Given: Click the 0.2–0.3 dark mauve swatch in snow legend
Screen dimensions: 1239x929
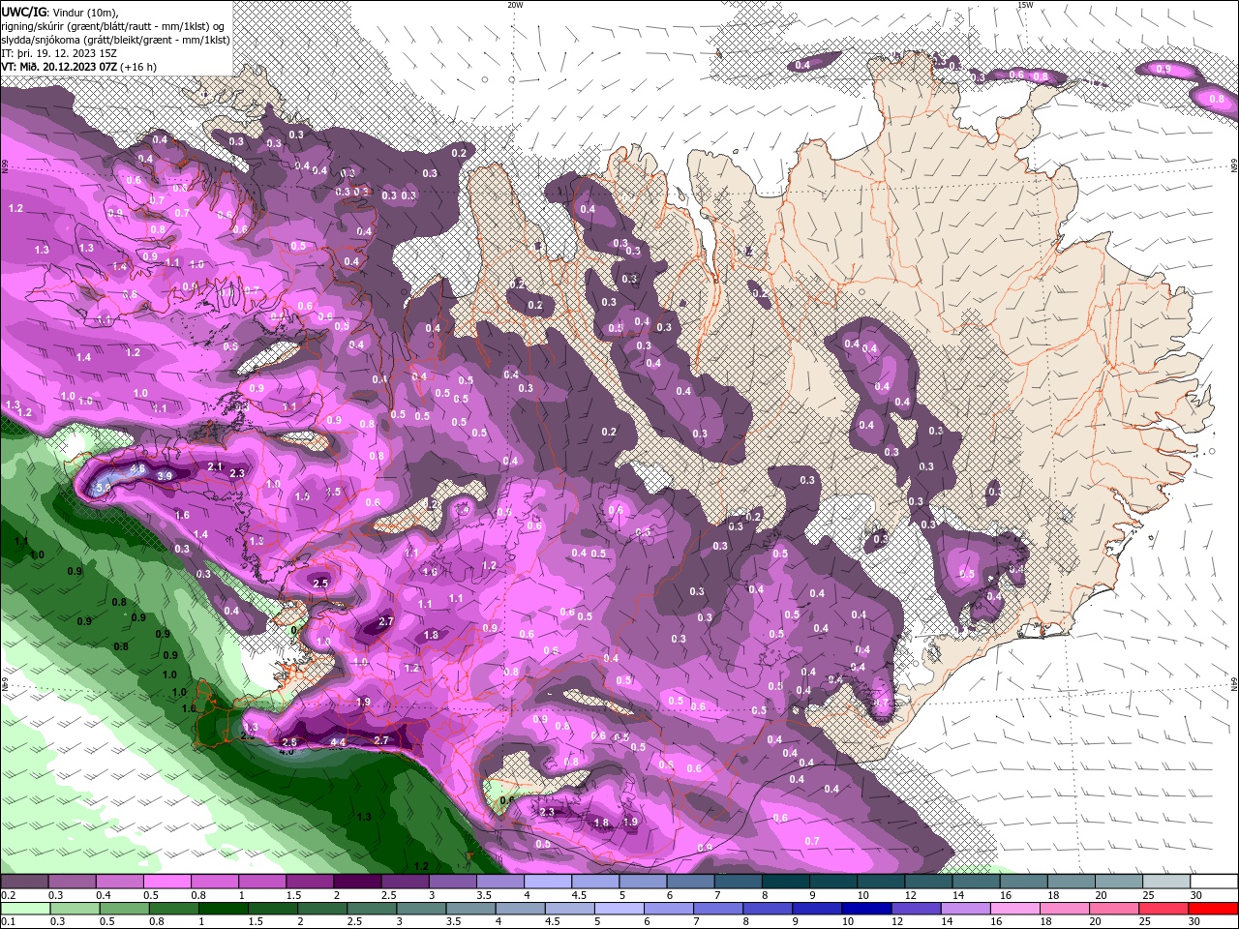Looking at the screenshot, I should (24, 882).
